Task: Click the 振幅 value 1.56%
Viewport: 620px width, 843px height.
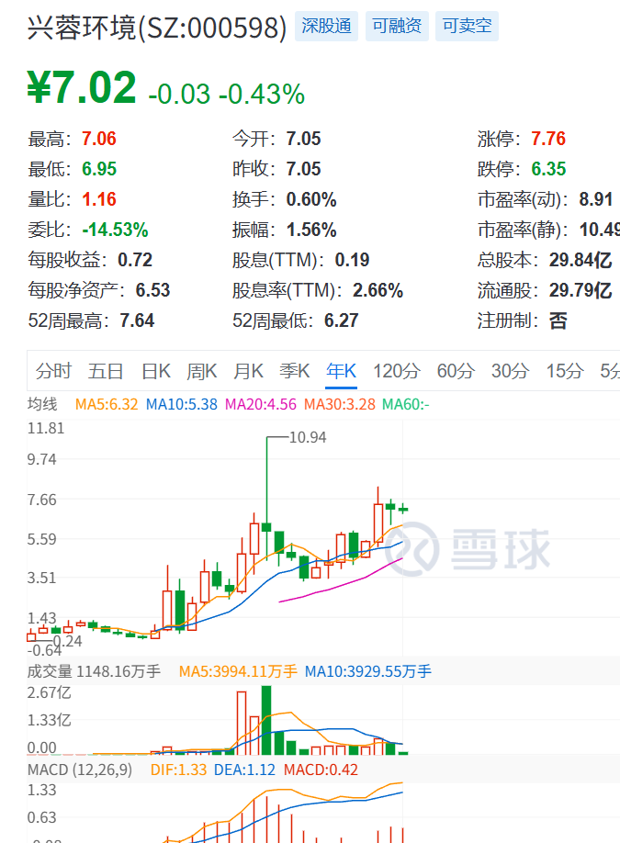Action: pos(311,230)
